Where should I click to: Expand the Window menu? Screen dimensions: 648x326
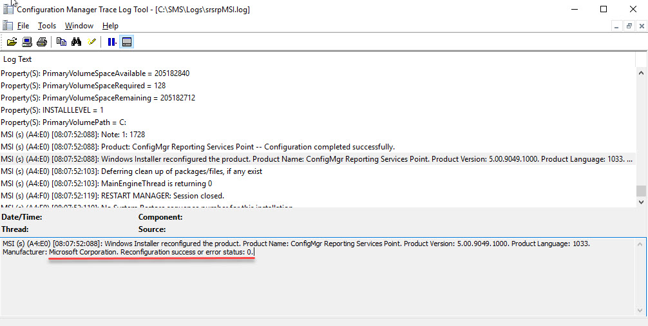[x=79, y=26]
